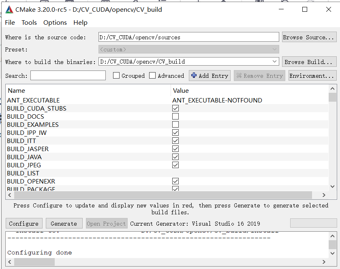Click cache list scroll down arrow
Screen dimensions: 340x269
click(x=332, y=186)
